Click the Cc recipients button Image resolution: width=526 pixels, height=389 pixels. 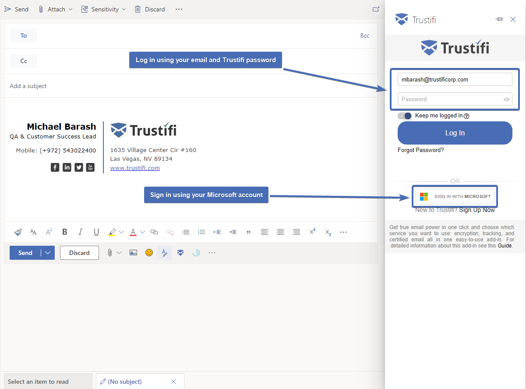tap(24, 61)
